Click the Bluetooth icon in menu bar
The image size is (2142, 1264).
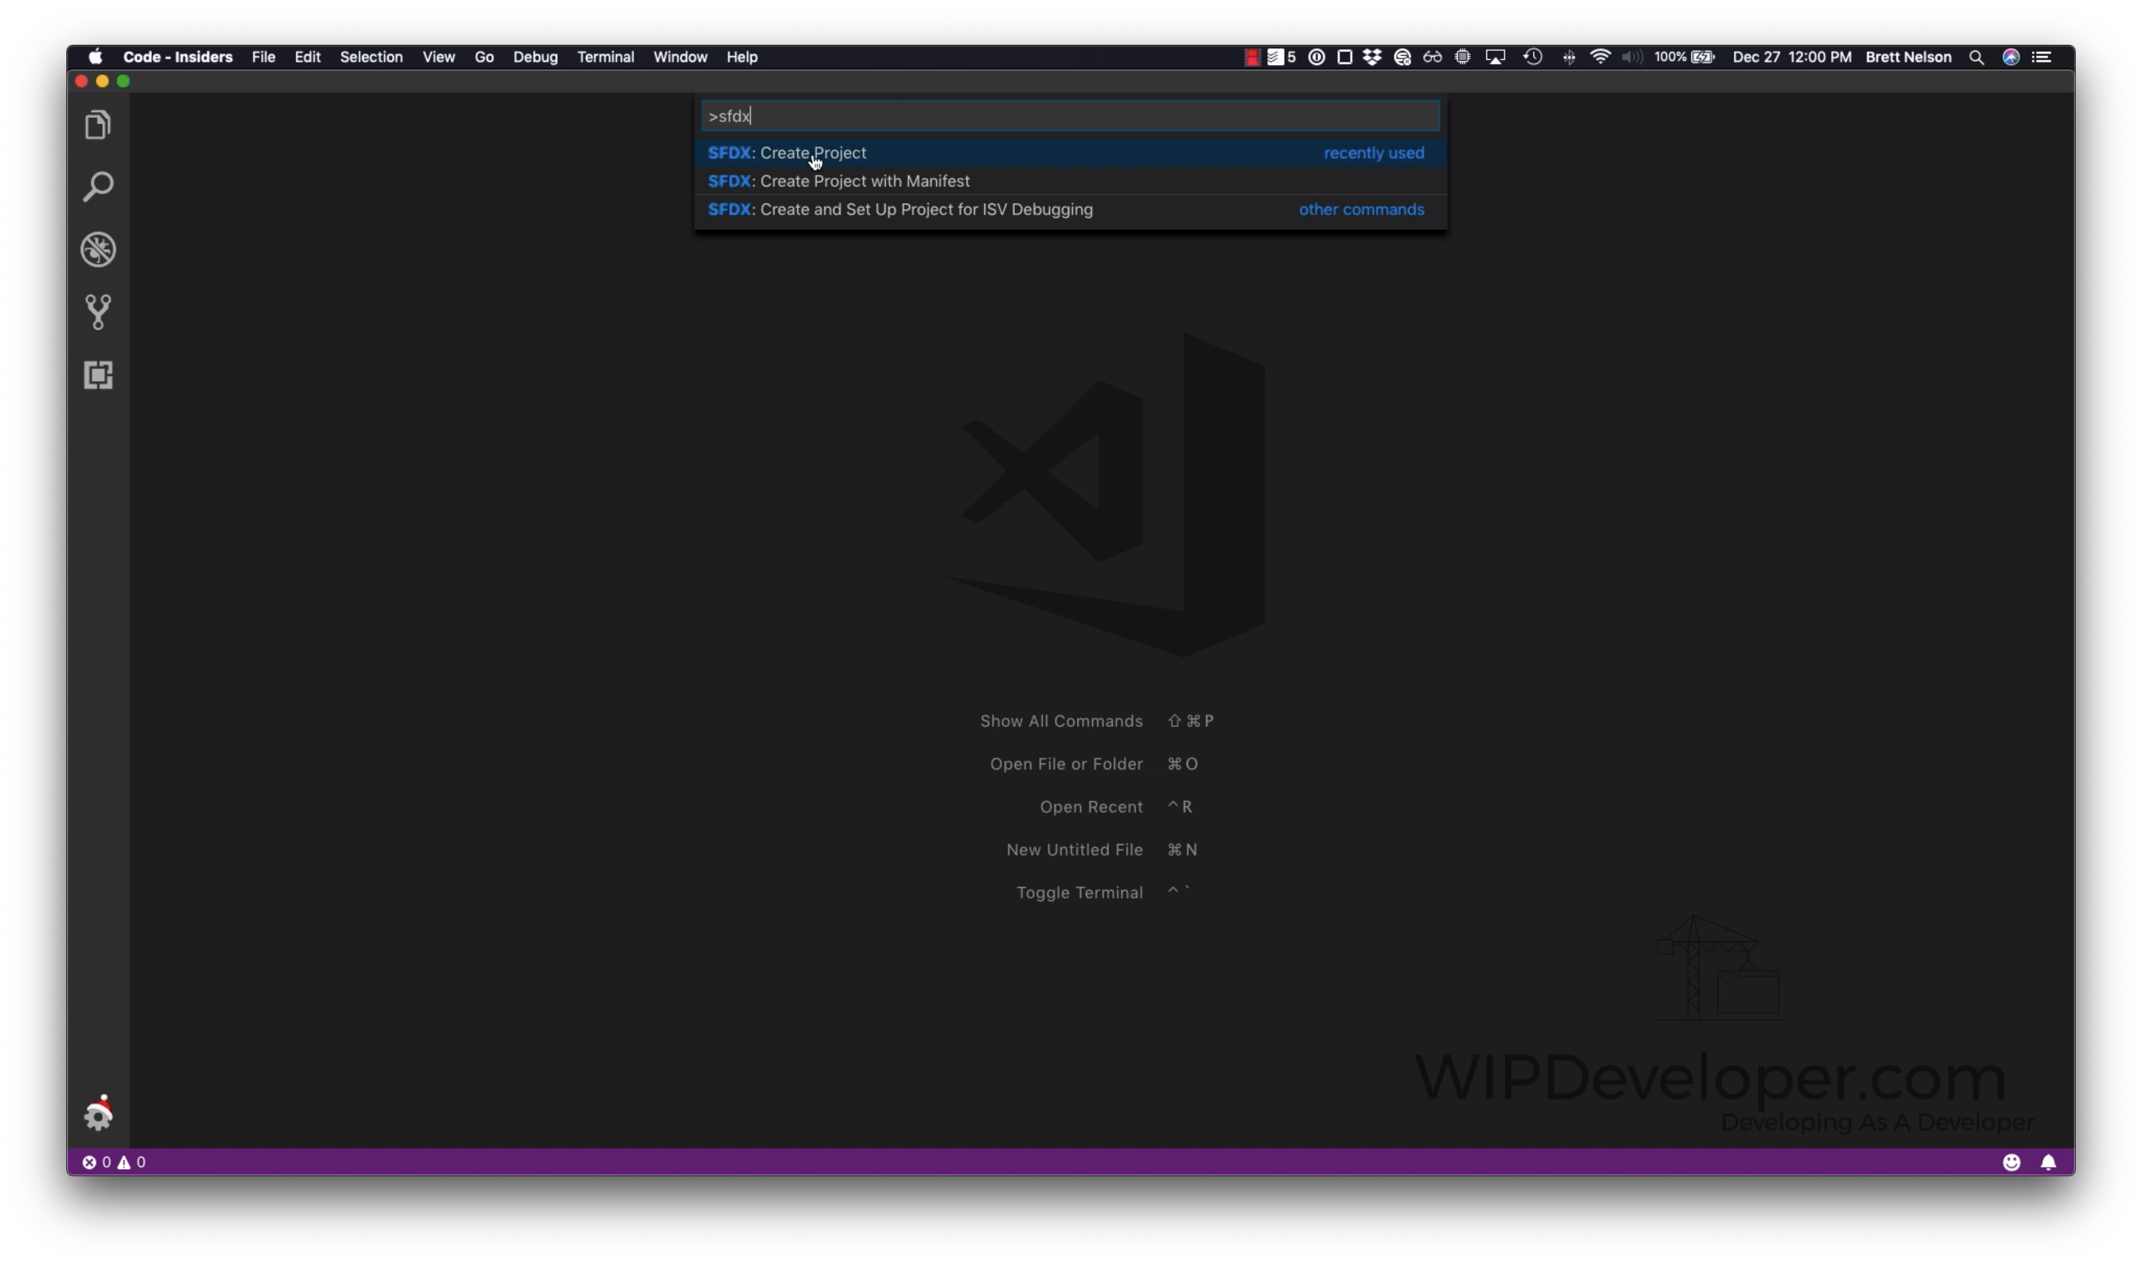point(1569,57)
